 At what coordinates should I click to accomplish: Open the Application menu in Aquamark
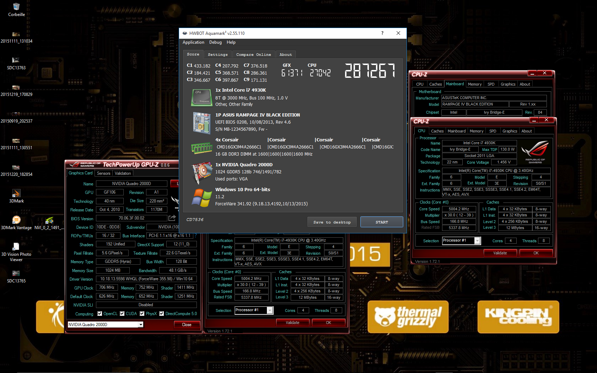click(193, 42)
